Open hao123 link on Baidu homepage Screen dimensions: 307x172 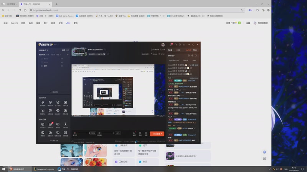(x=14, y=23)
